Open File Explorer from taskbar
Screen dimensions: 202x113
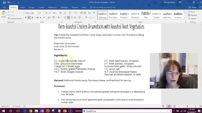36,111
